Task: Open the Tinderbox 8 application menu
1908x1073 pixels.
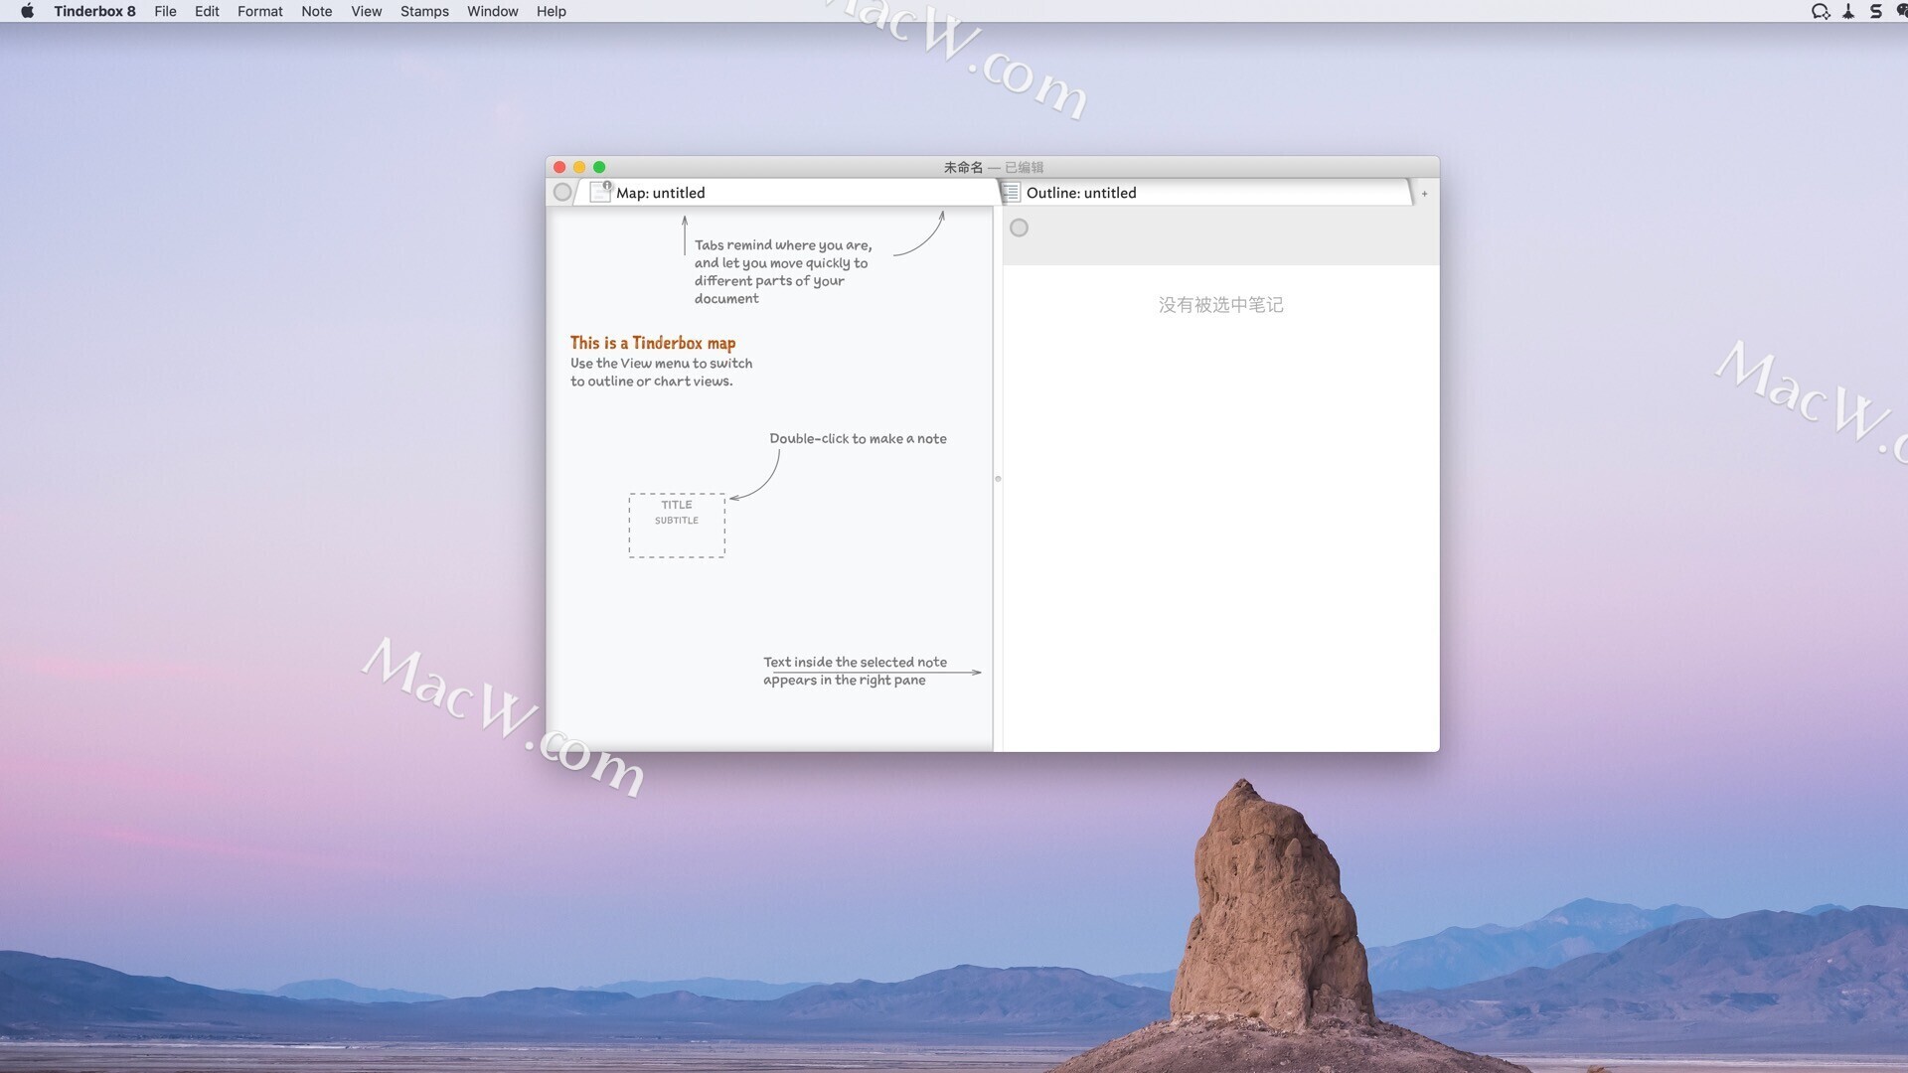Action: 94,11
